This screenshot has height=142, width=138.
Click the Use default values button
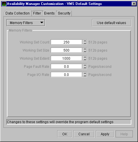pos(111,23)
